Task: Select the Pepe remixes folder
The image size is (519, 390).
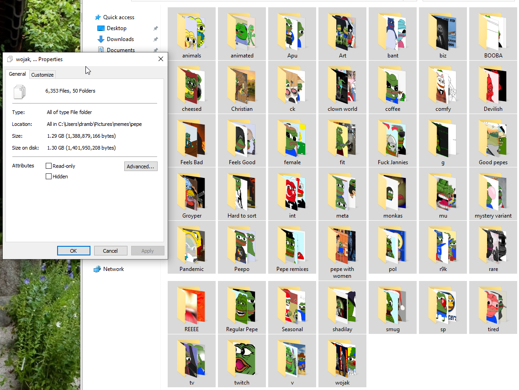Action: [292, 247]
